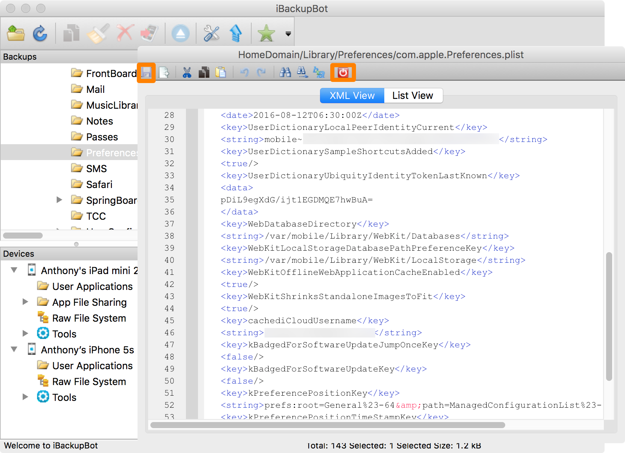This screenshot has width=625, height=453.
Task: Click the Backups panel horizontal scrollbar
Action: 23,236
